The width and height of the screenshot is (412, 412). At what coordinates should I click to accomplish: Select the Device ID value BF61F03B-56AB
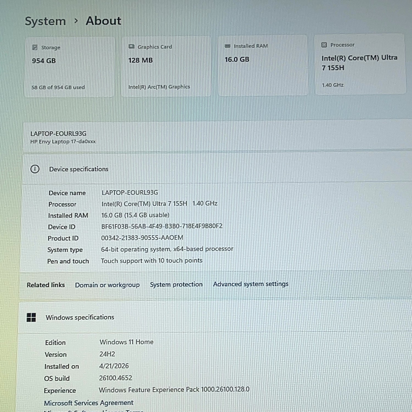point(162,226)
